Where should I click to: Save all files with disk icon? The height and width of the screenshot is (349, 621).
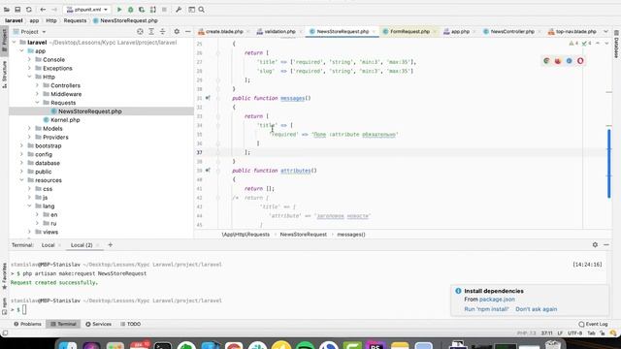[x=17, y=10]
